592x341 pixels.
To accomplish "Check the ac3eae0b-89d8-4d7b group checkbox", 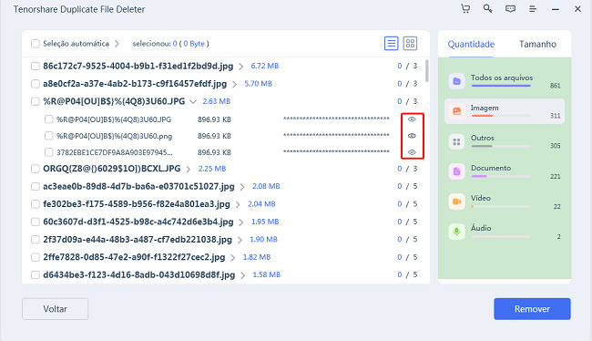I will 36,186.
